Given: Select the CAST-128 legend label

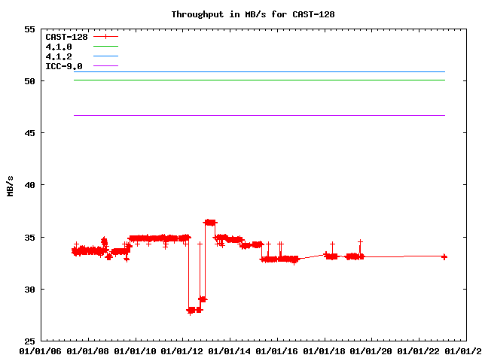Looking at the screenshot, I should (66, 37).
